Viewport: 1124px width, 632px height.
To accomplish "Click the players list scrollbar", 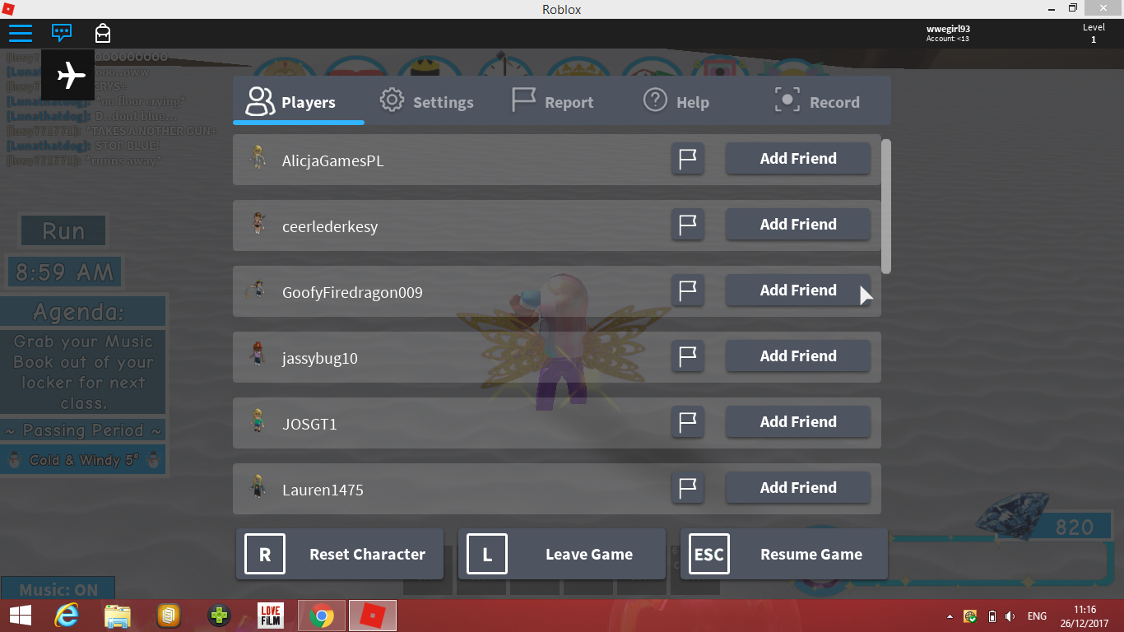I will pyautogui.click(x=886, y=206).
